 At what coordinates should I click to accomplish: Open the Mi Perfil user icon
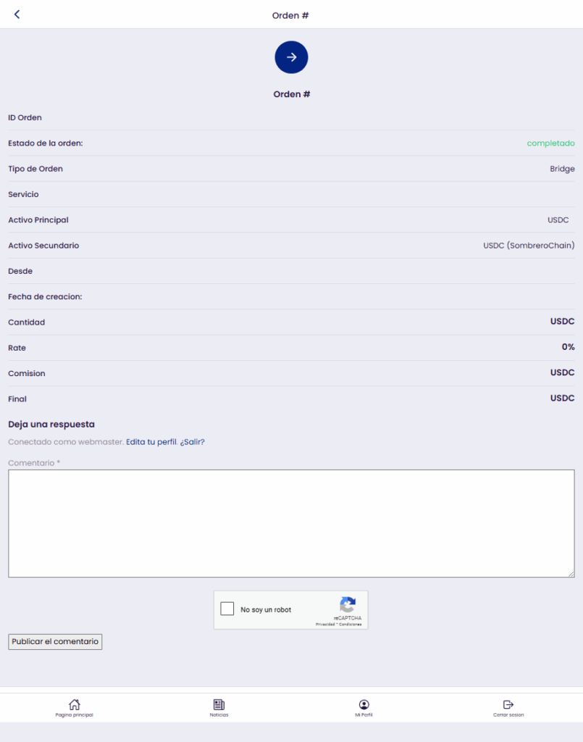click(x=364, y=704)
